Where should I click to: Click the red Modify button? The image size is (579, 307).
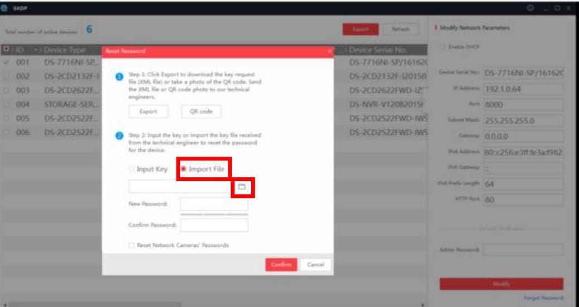(501, 284)
